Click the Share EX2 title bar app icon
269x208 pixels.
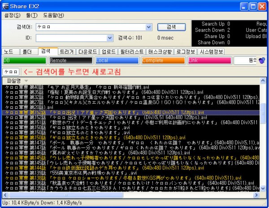click(5, 7)
